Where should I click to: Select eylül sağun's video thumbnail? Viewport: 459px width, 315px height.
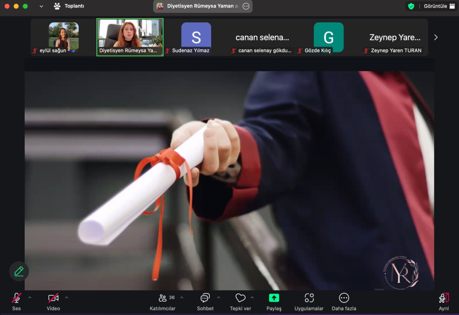[63, 36]
